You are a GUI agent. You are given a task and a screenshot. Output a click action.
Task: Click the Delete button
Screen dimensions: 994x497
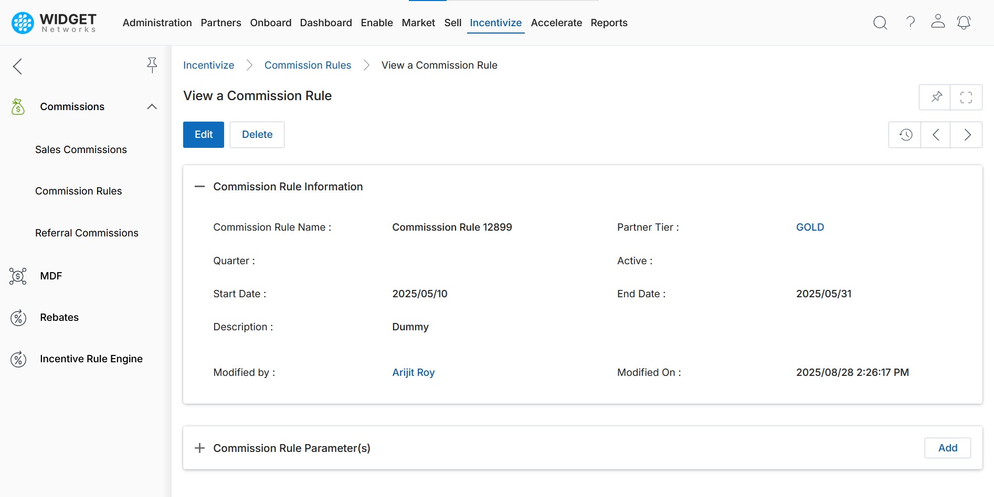pyautogui.click(x=257, y=135)
